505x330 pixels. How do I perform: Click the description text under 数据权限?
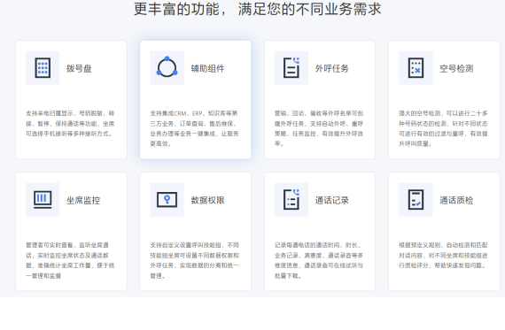coord(195,260)
